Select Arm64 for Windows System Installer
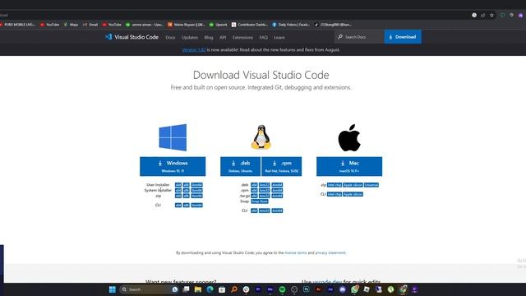The image size is (526, 296). click(196, 190)
